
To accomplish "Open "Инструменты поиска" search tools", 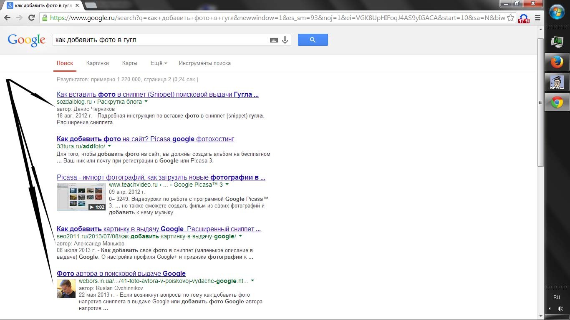I will point(204,63).
